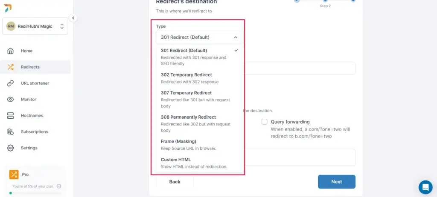Choose Frame (Masking) option
The height and width of the screenshot is (197, 437).
[x=199, y=145]
